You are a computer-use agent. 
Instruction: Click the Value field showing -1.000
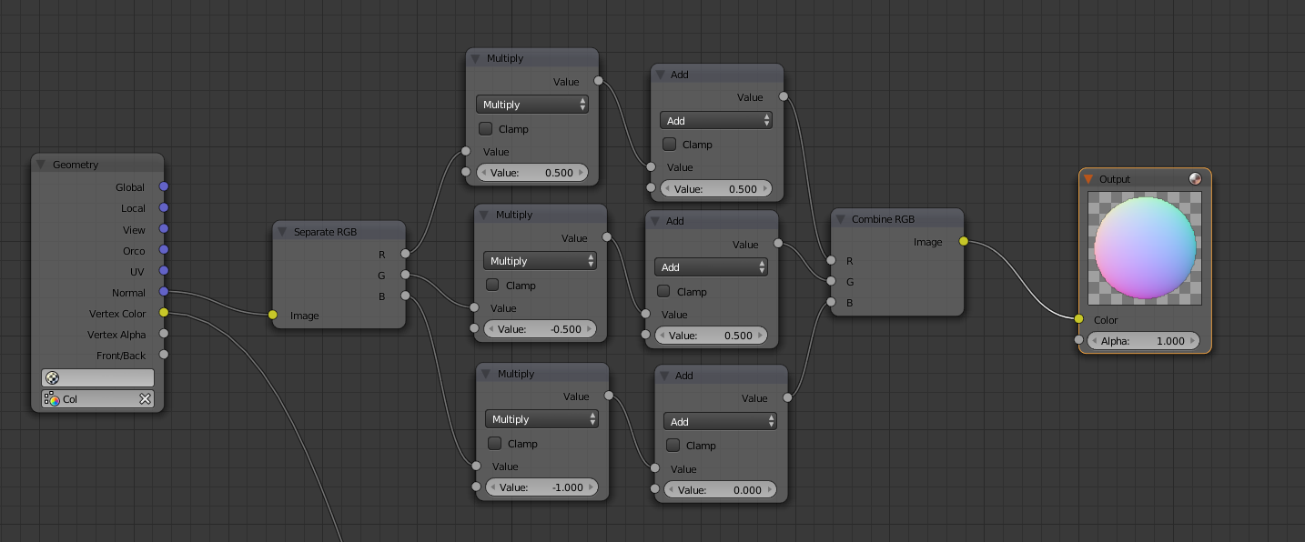click(541, 487)
